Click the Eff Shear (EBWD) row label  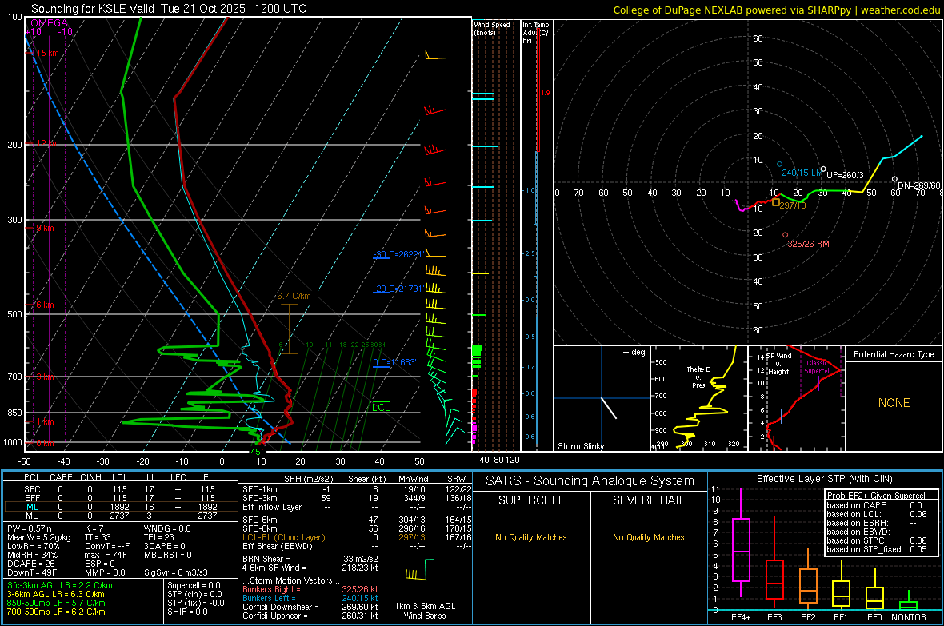[278, 547]
